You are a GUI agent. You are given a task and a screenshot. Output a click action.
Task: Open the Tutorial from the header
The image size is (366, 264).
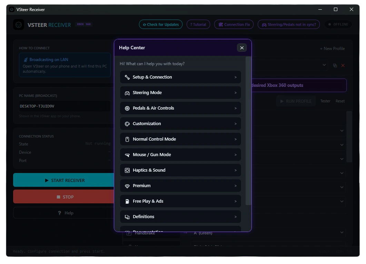[198, 24]
